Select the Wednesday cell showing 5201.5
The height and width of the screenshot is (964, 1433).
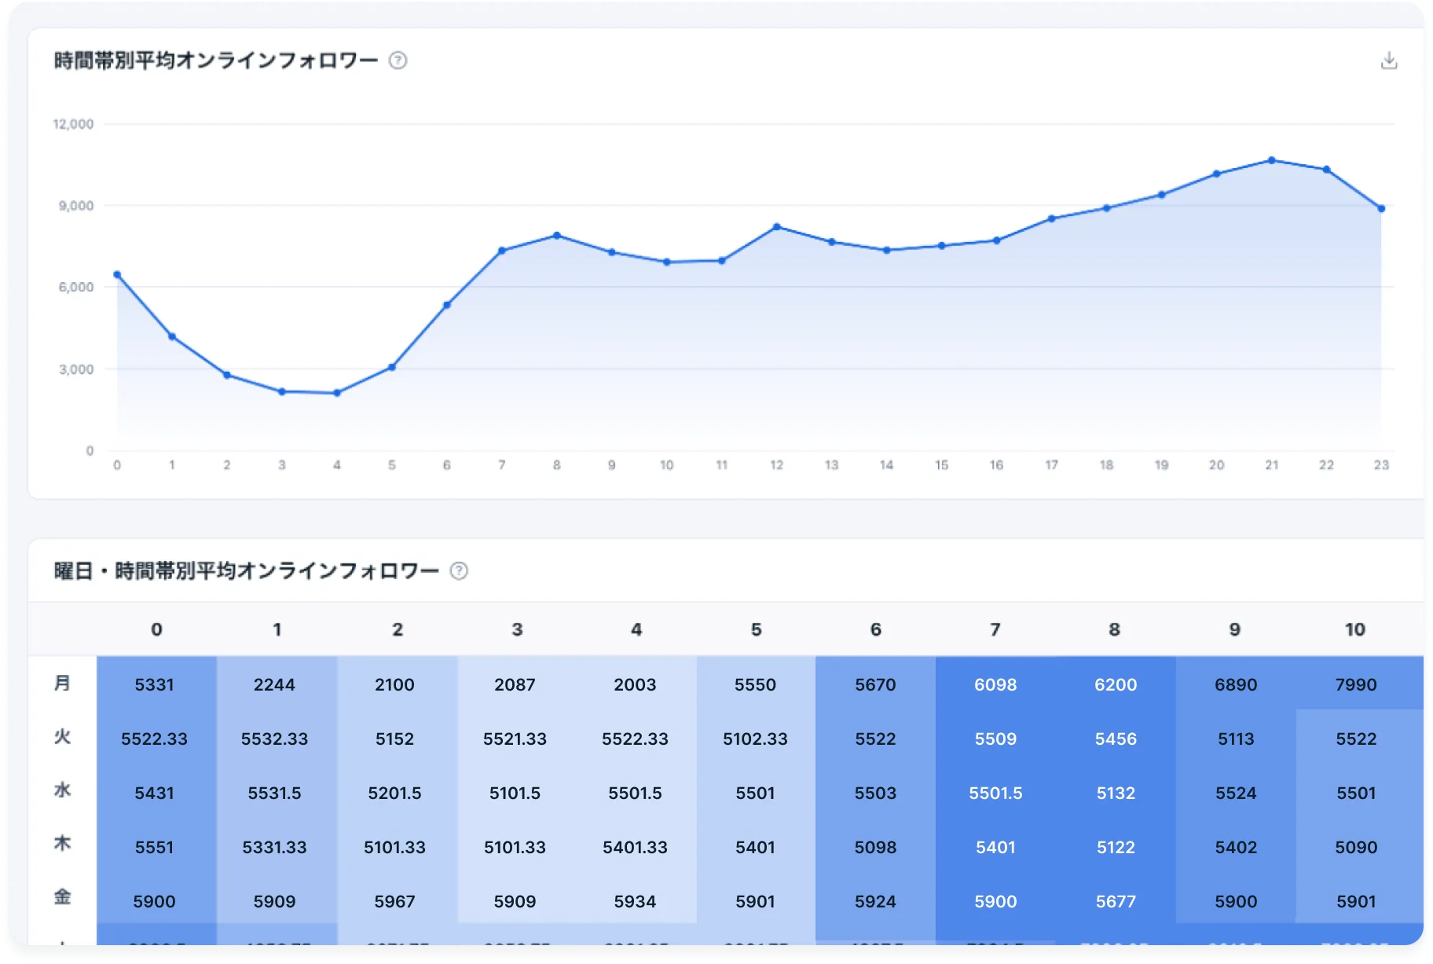click(394, 793)
